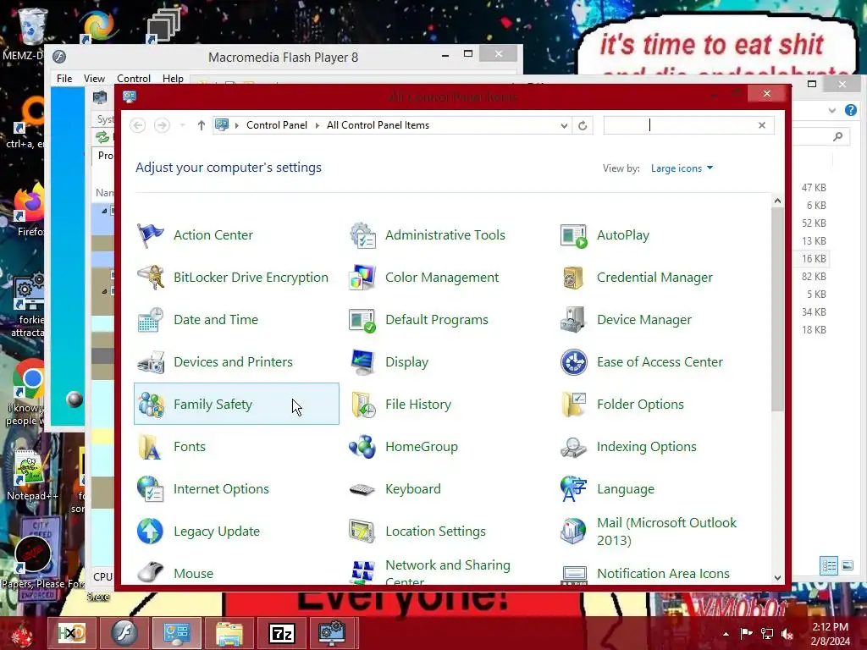Open the Display monitor icon
Screen dimensions: 867x650
point(362,362)
